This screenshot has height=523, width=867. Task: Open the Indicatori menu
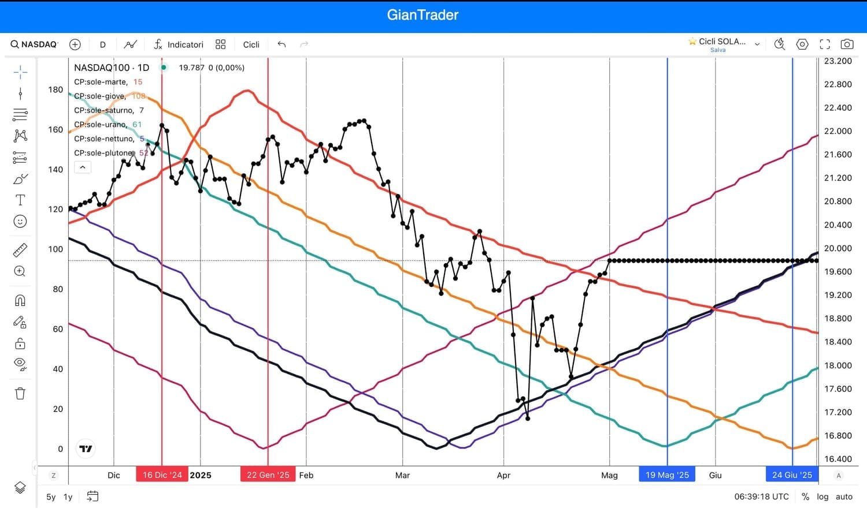click(x=179, y=44)
